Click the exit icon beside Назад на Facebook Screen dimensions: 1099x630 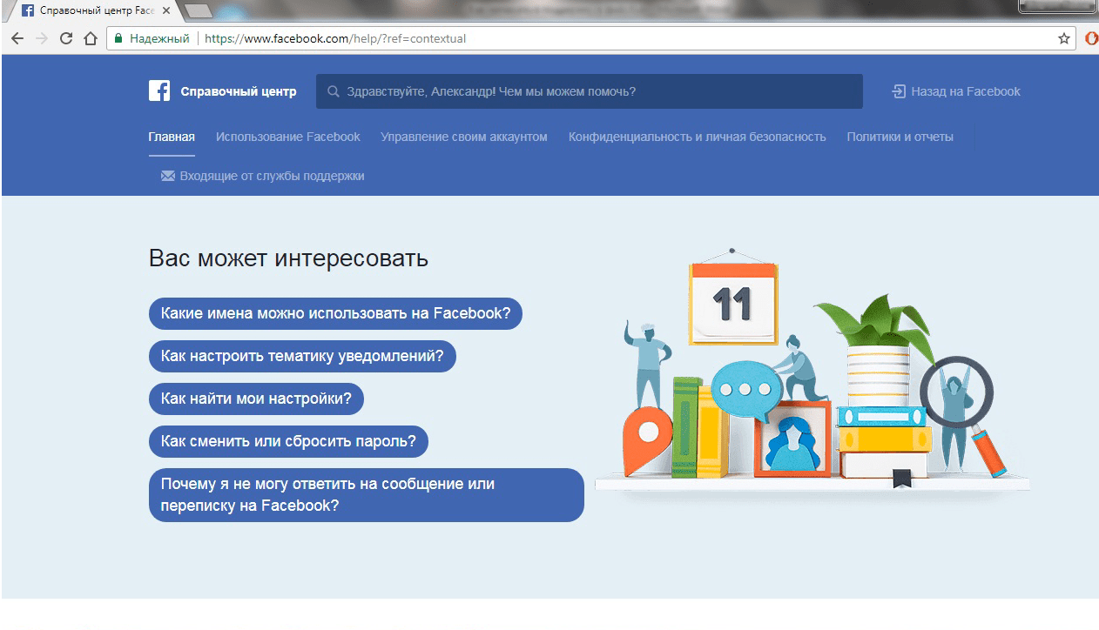(899, 91)
